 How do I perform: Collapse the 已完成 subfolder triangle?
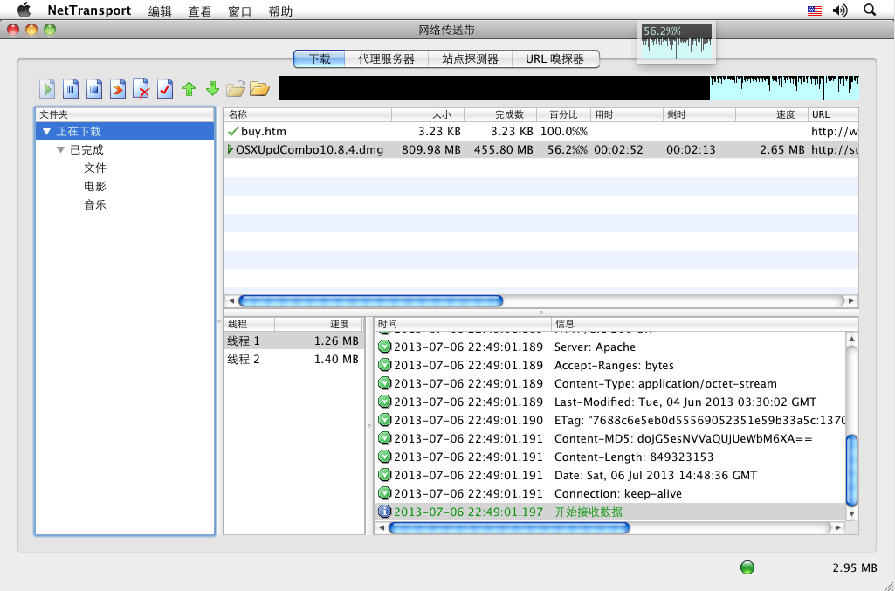point(60,149)
